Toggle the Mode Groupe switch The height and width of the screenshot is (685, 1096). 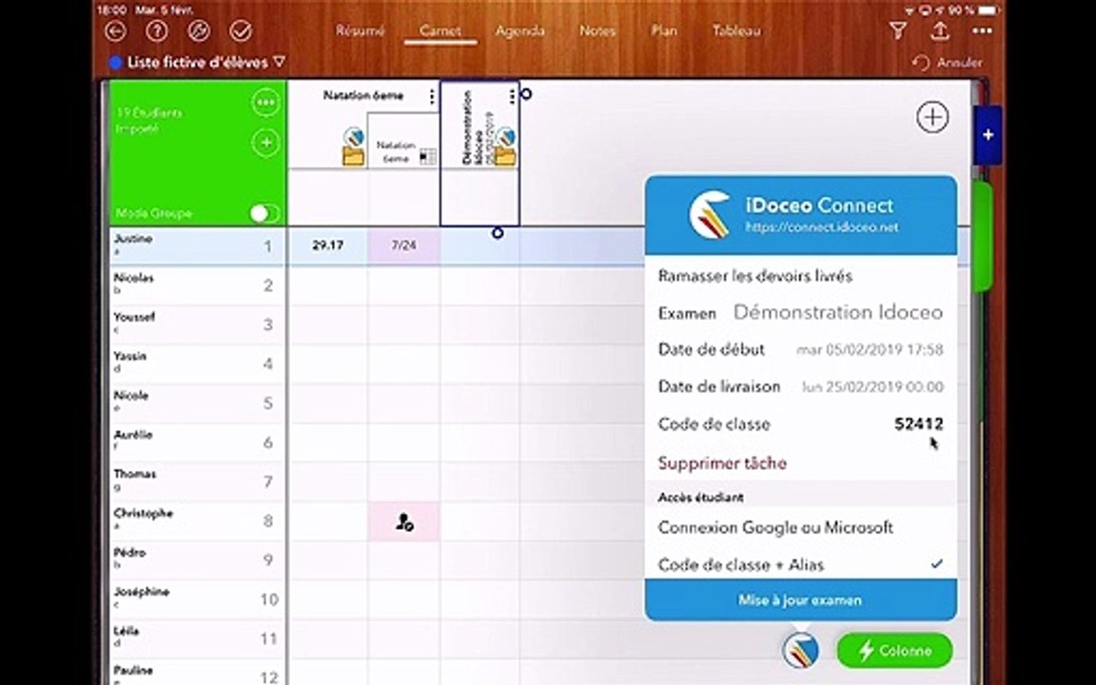pos(264,213)
